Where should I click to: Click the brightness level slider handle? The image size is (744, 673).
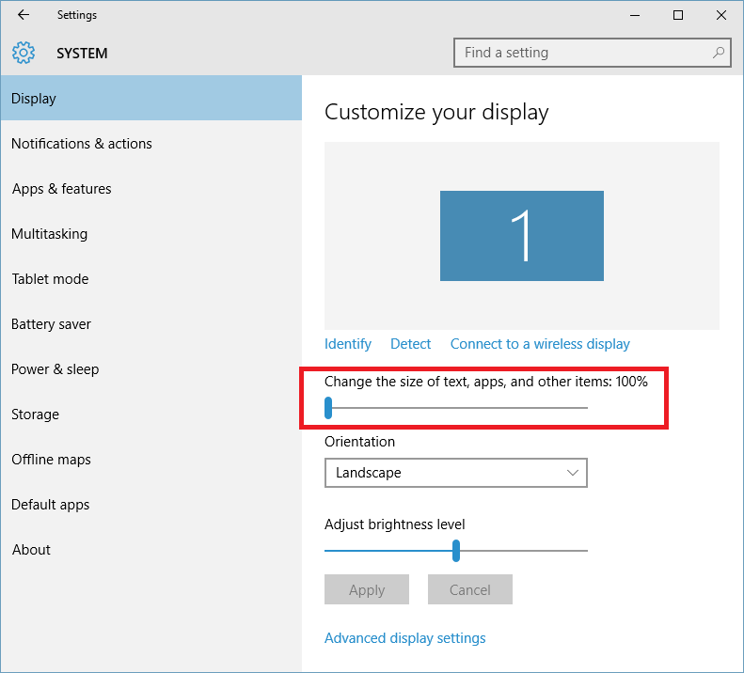pyautogui.click(x=456, y=551)
